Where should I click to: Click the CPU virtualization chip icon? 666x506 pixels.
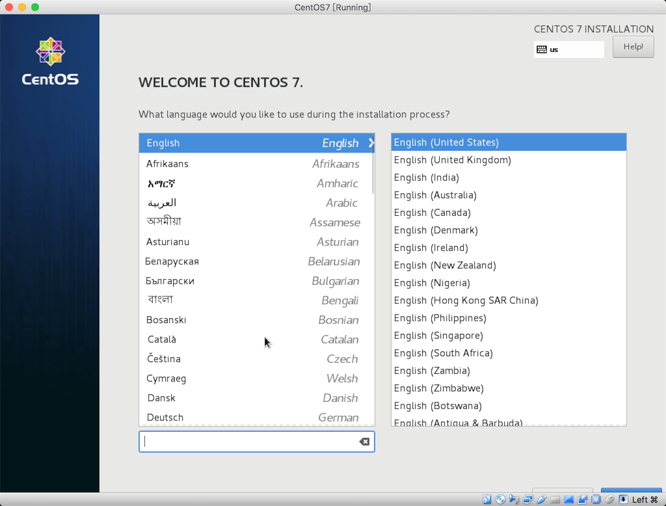(596, 499)
